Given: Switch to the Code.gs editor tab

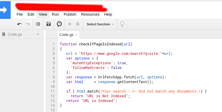Looking at the screenshot, I should 66,35.
